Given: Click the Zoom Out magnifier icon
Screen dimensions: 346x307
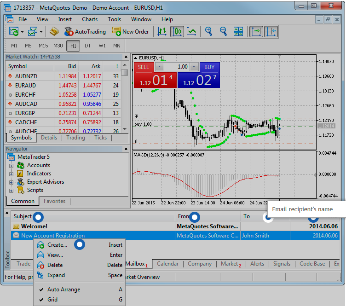Looking at the screenshot, I should [223, 32].
